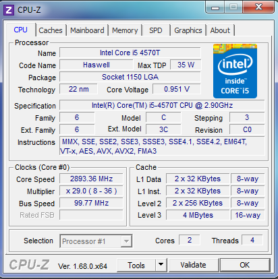Screen dimensions: 278x279
Task: Click the Level 3 size 4 MBytes
Action: [198, 215]
